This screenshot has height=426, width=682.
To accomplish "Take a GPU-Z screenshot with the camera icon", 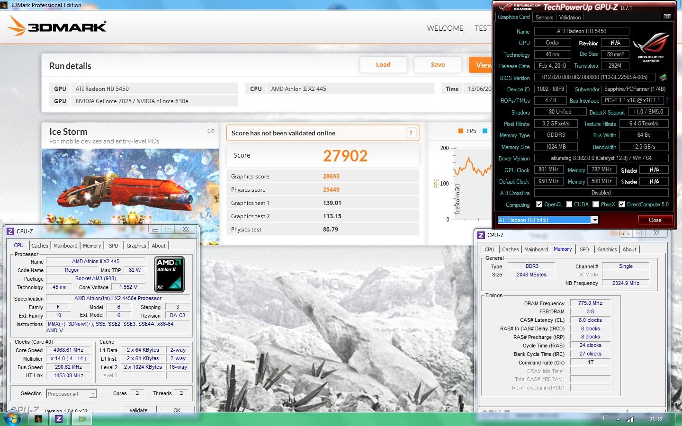I will pyautogui.click(x=667, y=17).
